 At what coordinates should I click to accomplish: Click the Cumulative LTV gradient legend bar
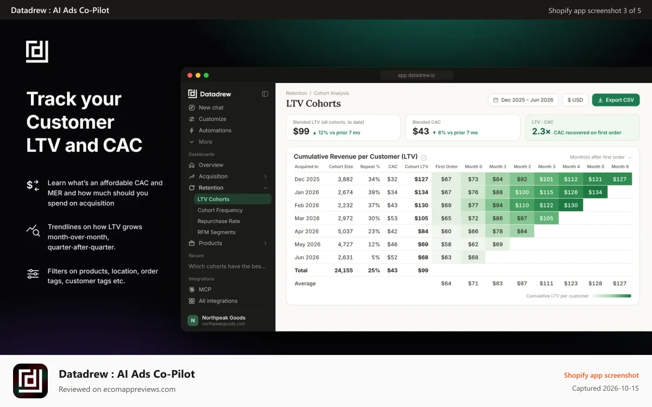(x=612, y=296)
